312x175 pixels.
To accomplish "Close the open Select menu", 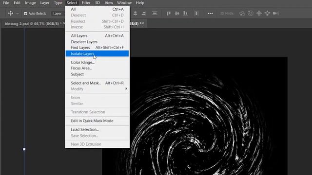I will pyautogui.click(x=72, y=3).
